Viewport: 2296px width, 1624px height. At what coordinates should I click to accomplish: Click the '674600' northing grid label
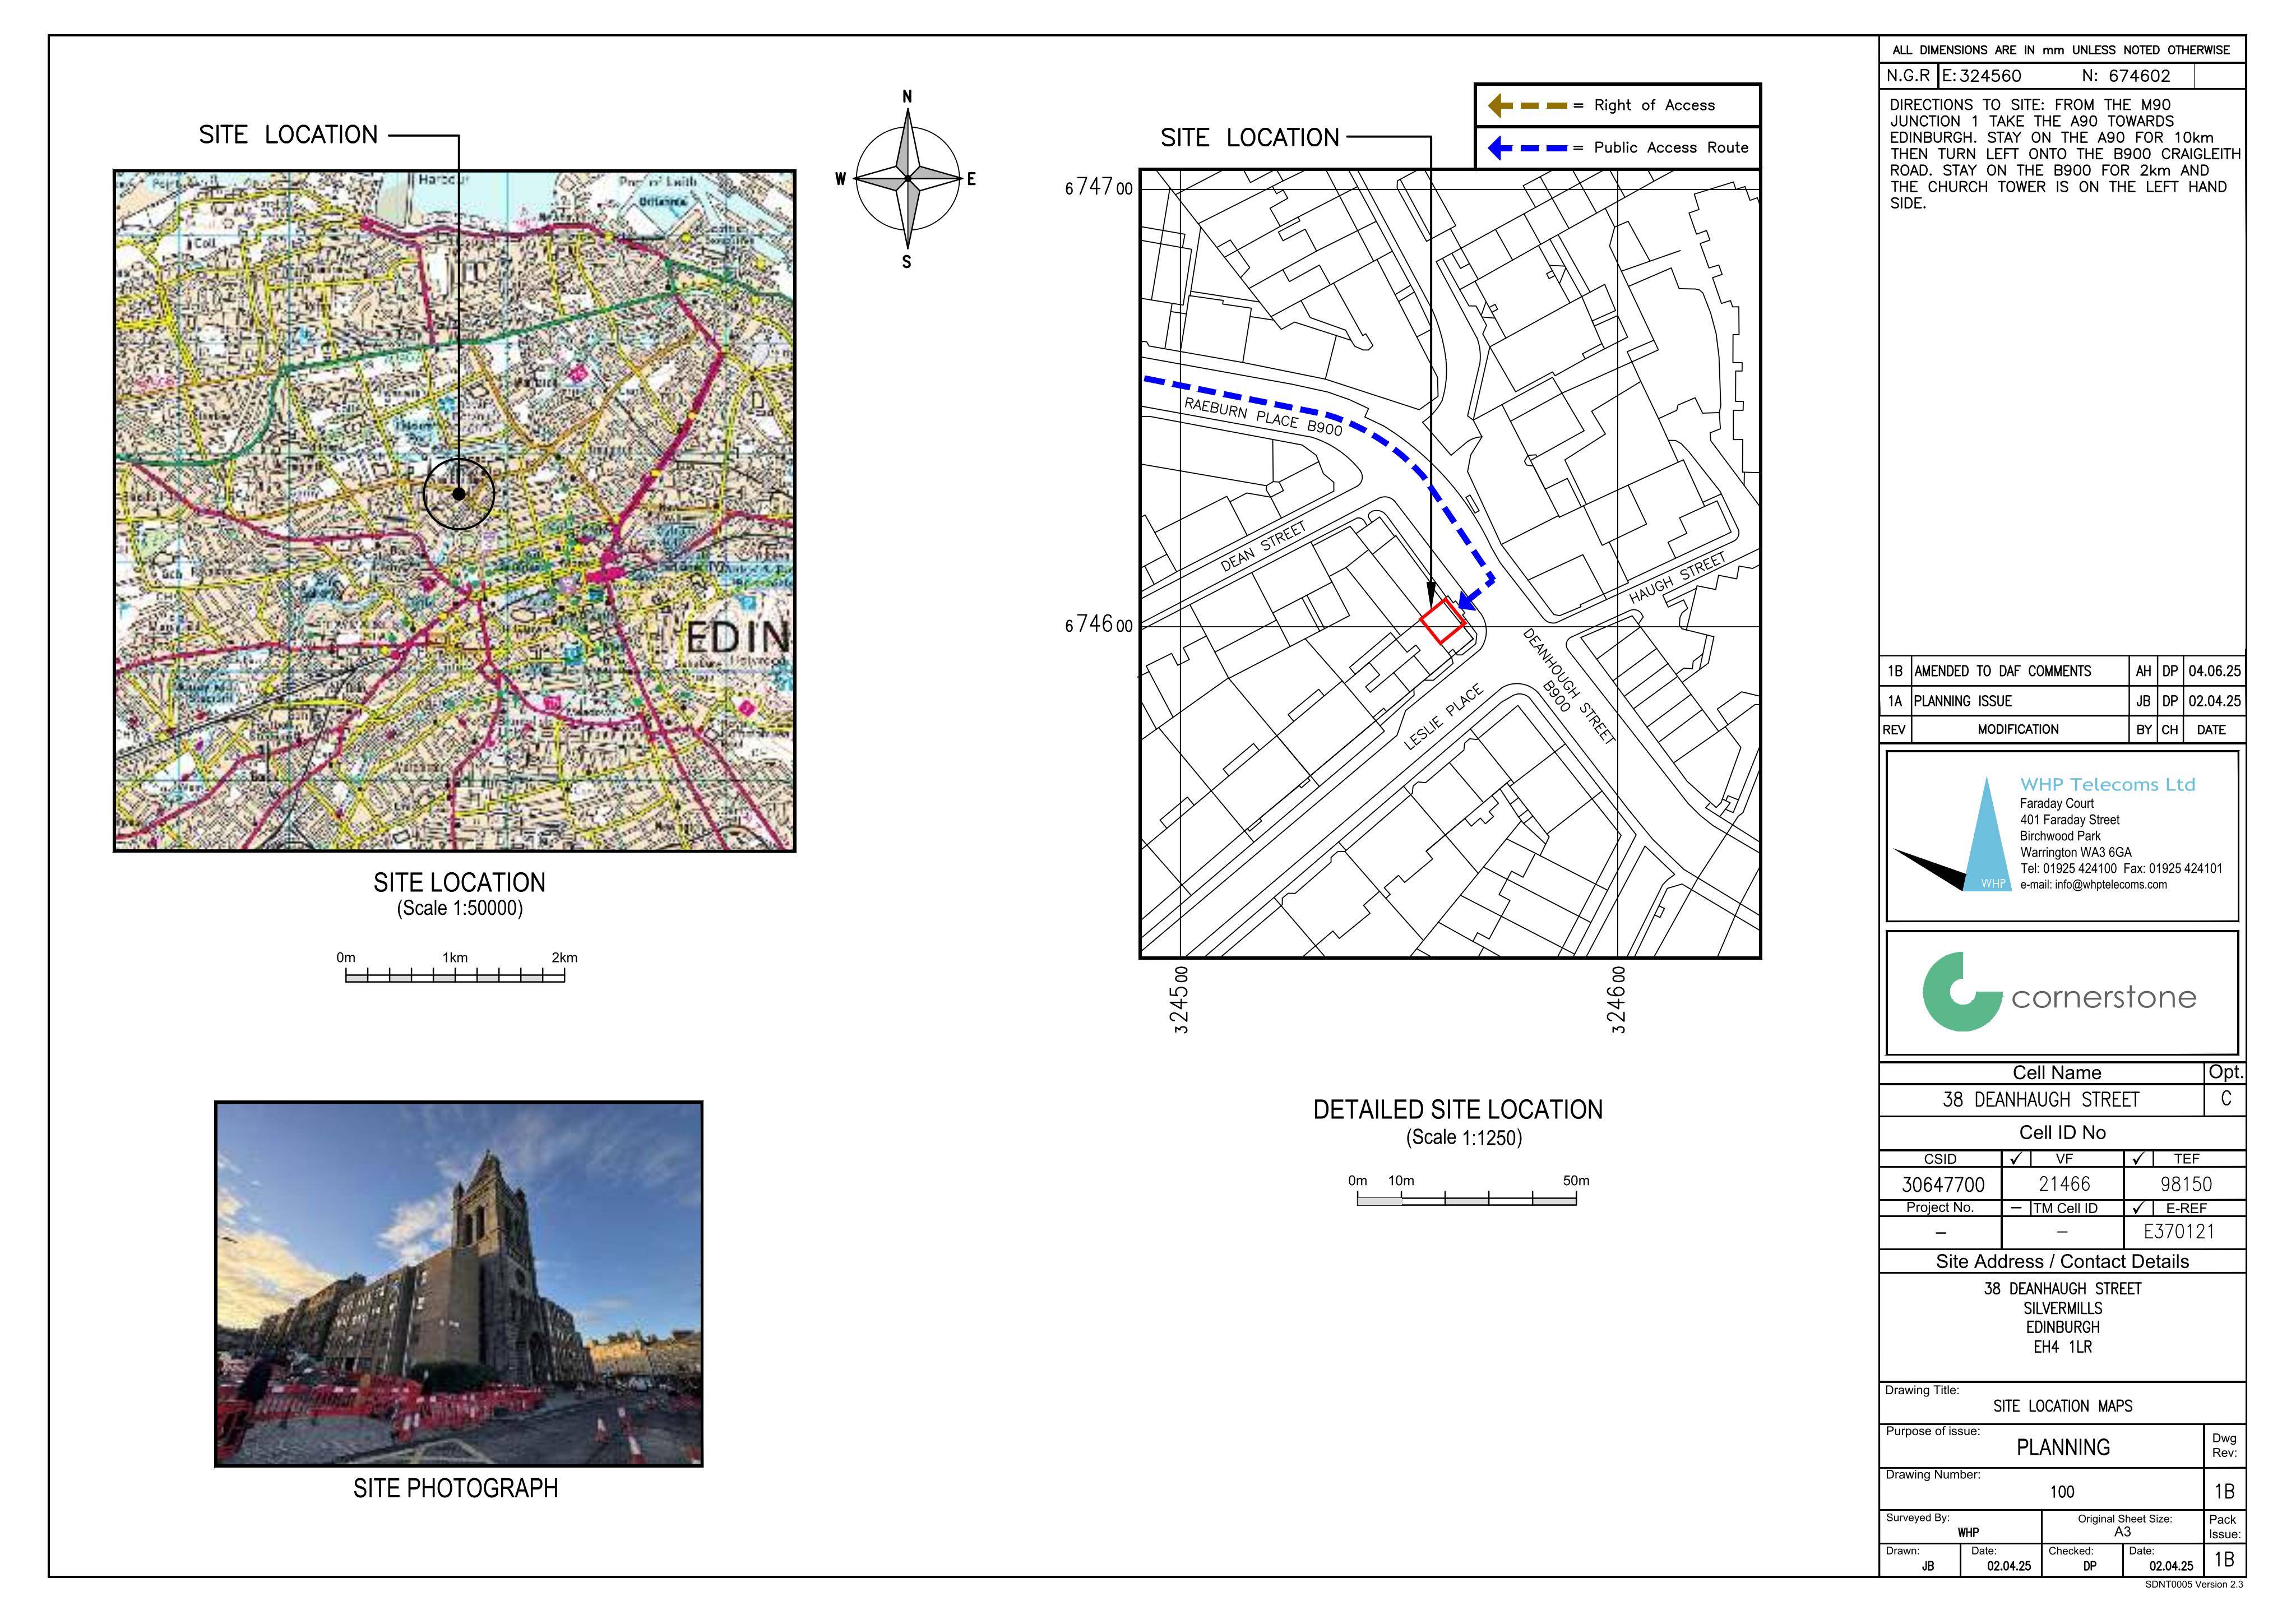point(1098,625)
